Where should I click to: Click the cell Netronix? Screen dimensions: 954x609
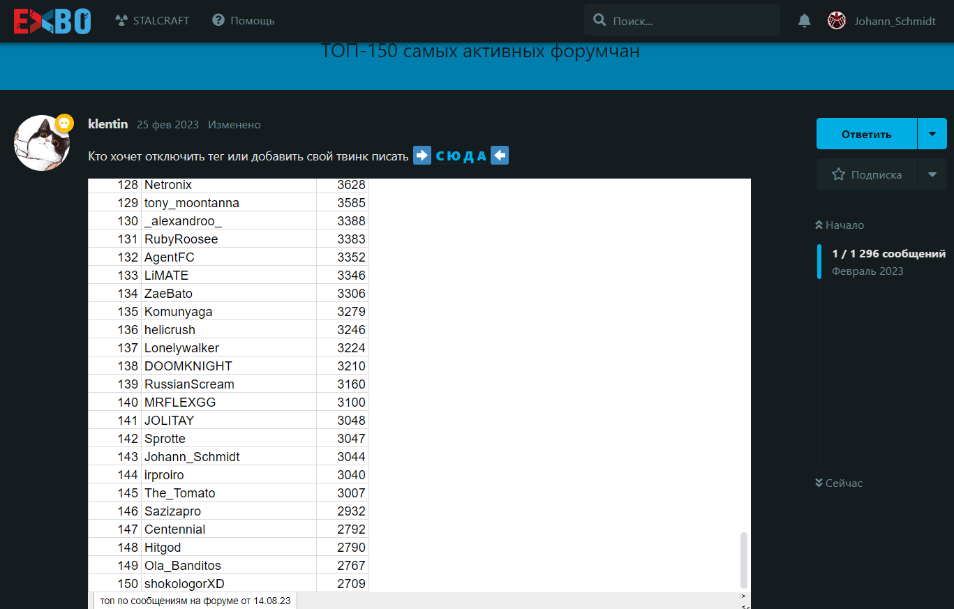(x=229, y=185)
